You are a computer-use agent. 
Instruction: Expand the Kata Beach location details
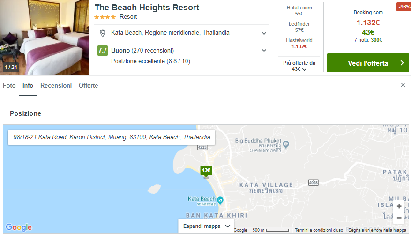(x=264, y=33)
